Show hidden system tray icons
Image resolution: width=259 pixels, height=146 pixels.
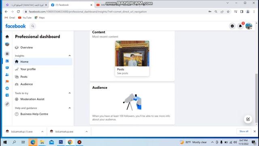point(212,142)
